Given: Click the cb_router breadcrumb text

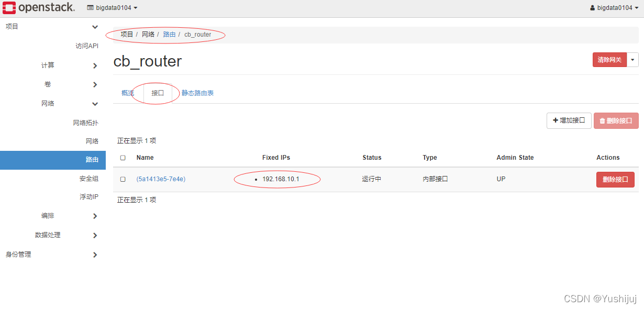Looking at the screenshot, I should coord(198,35).
